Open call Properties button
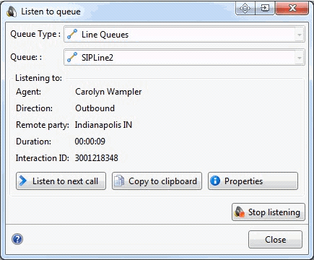Screen dimensions: 314x260 click(253, 181)
